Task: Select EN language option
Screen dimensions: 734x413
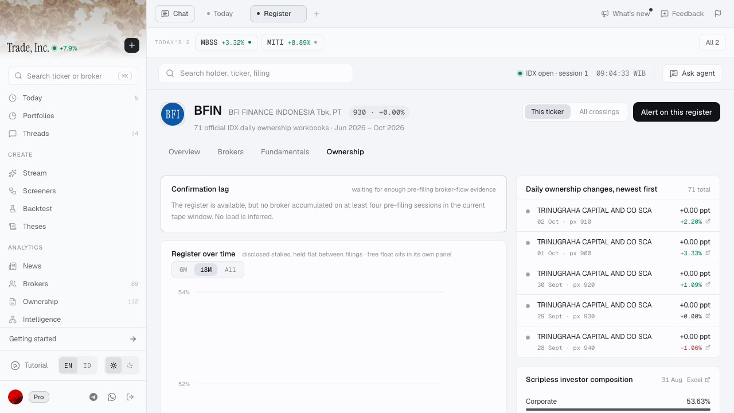Action: tap(68, 365)
